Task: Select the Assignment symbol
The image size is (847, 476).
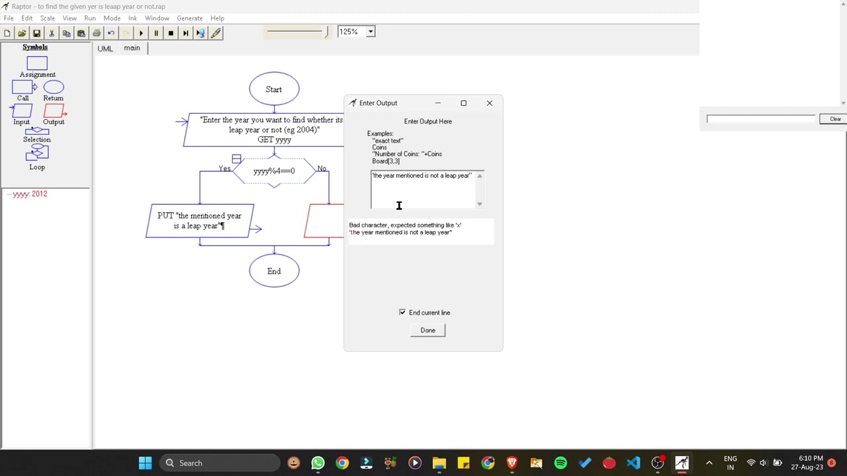Action: (x=37, y=63)
